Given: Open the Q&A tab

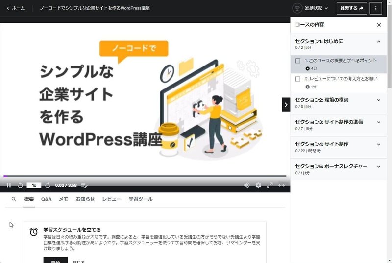Looking at the screenshot, I should 46,199.
